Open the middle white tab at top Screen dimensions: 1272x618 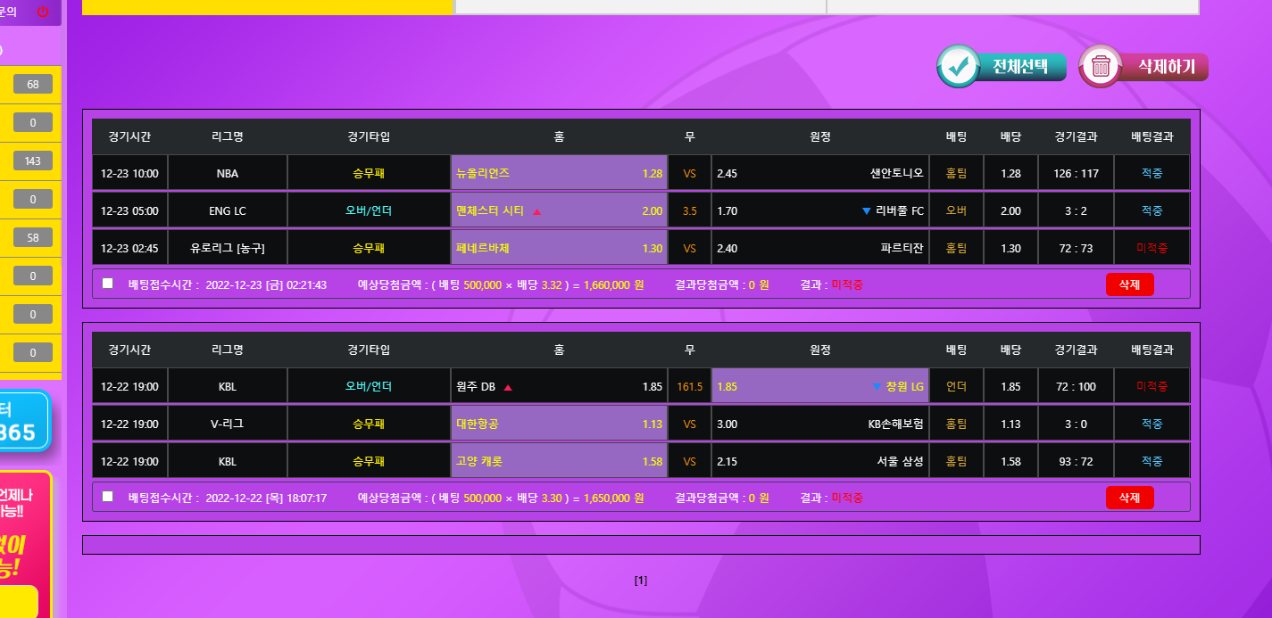tap(640, 7)
